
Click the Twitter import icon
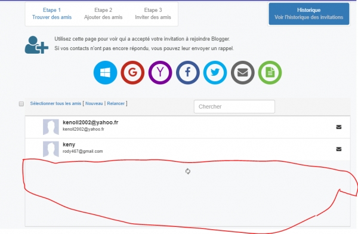pos(215,73)
